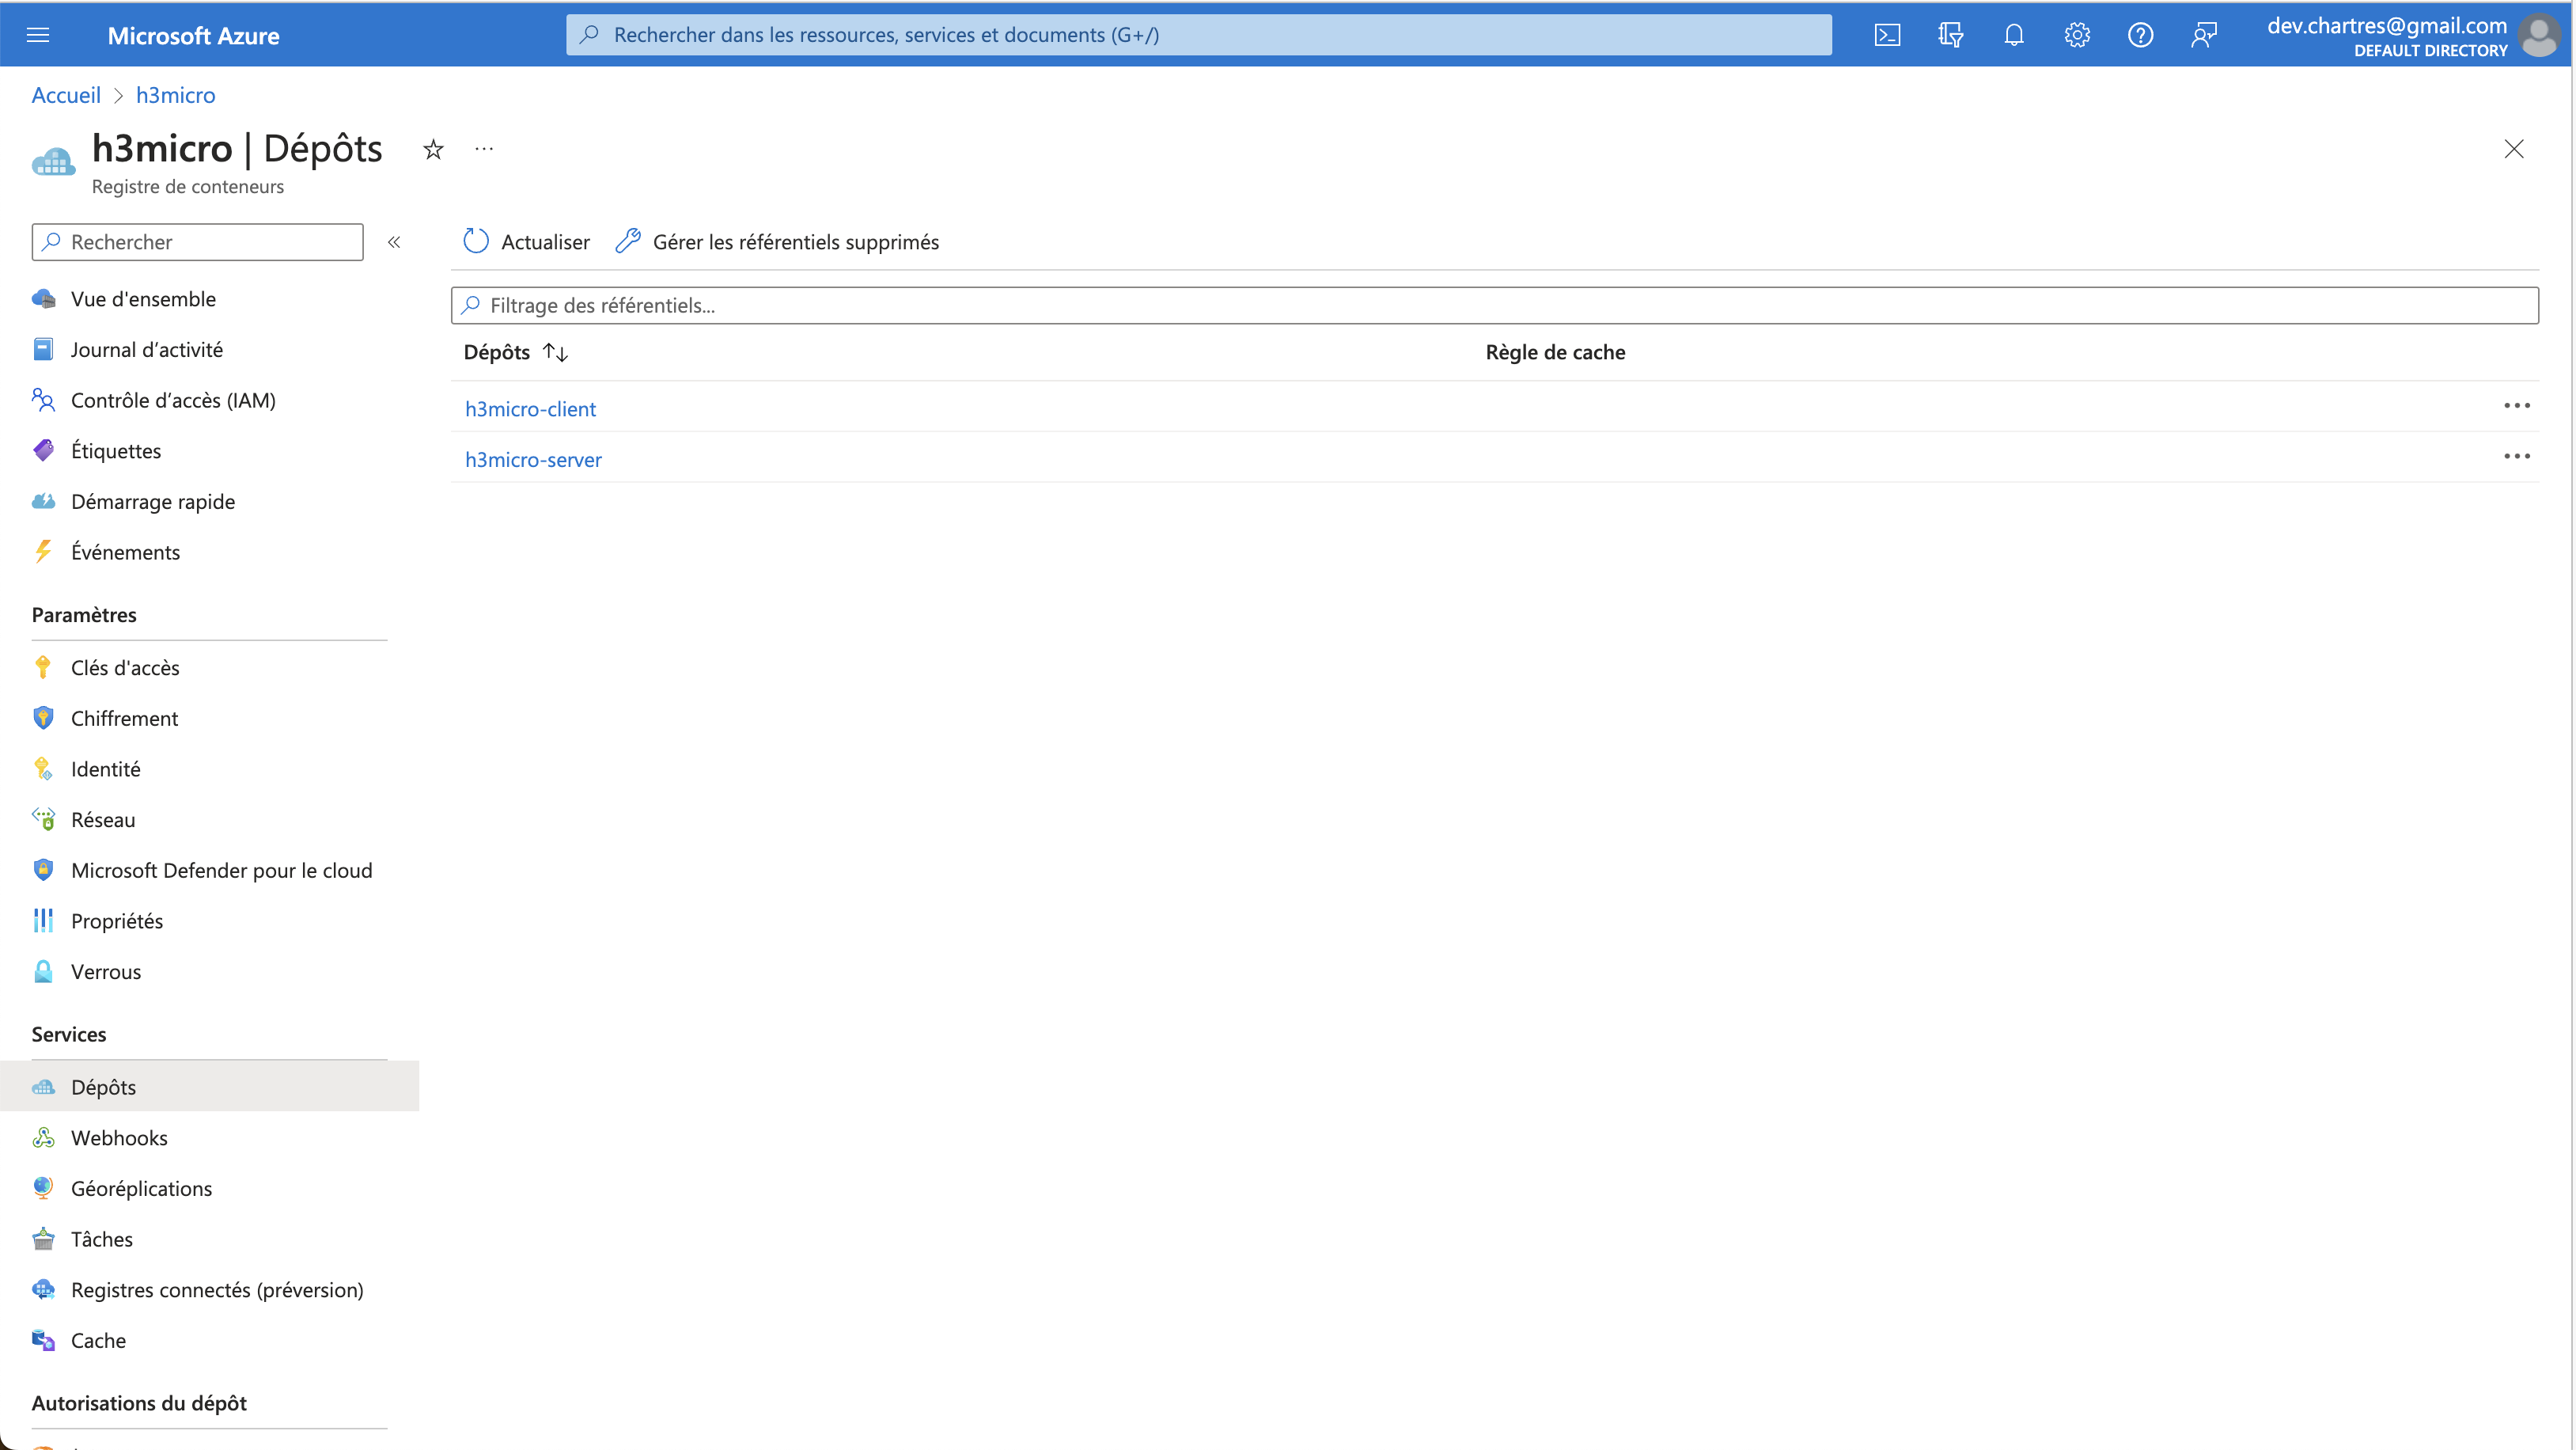Open context menu for h3micro-server row
Image resolution: width=2576 pixels, height=1450 pixels.
[x=2516, y=457]
